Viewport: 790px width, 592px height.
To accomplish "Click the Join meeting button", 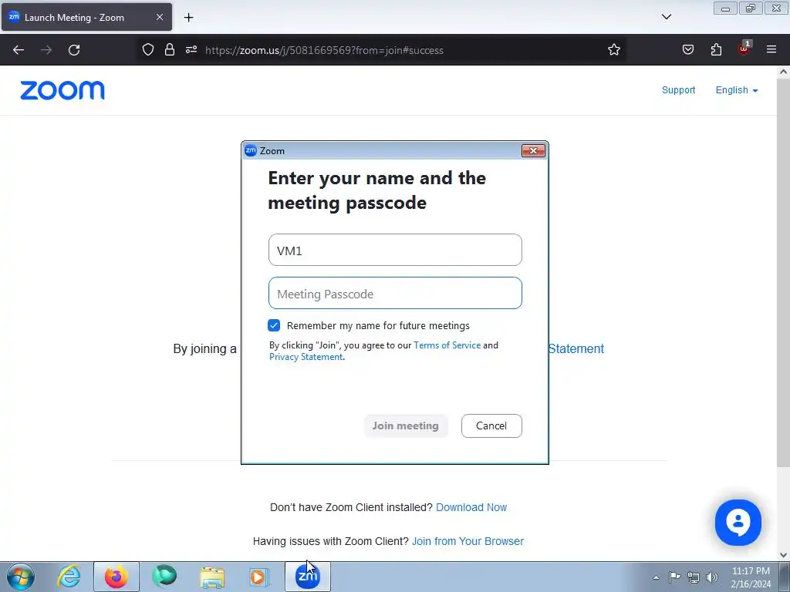I will 406,425.
